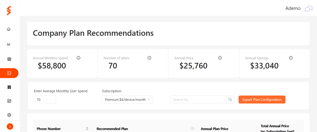Click the search magnifier button
Image resolution: width=317 pixels, height=132 pixels.
[x=230, y=100]
